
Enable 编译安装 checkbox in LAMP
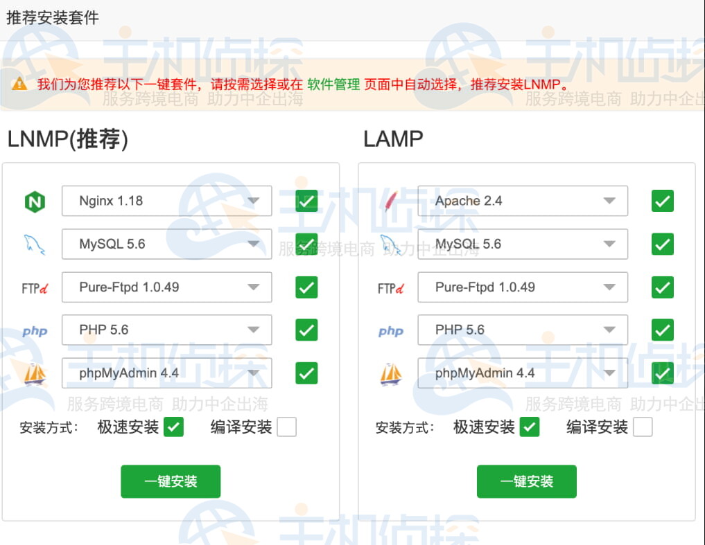pyautogui.click(x=643, y=427)
